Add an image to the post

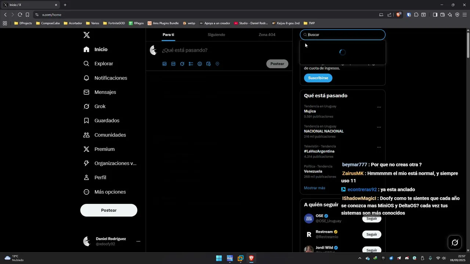point(164,64)
